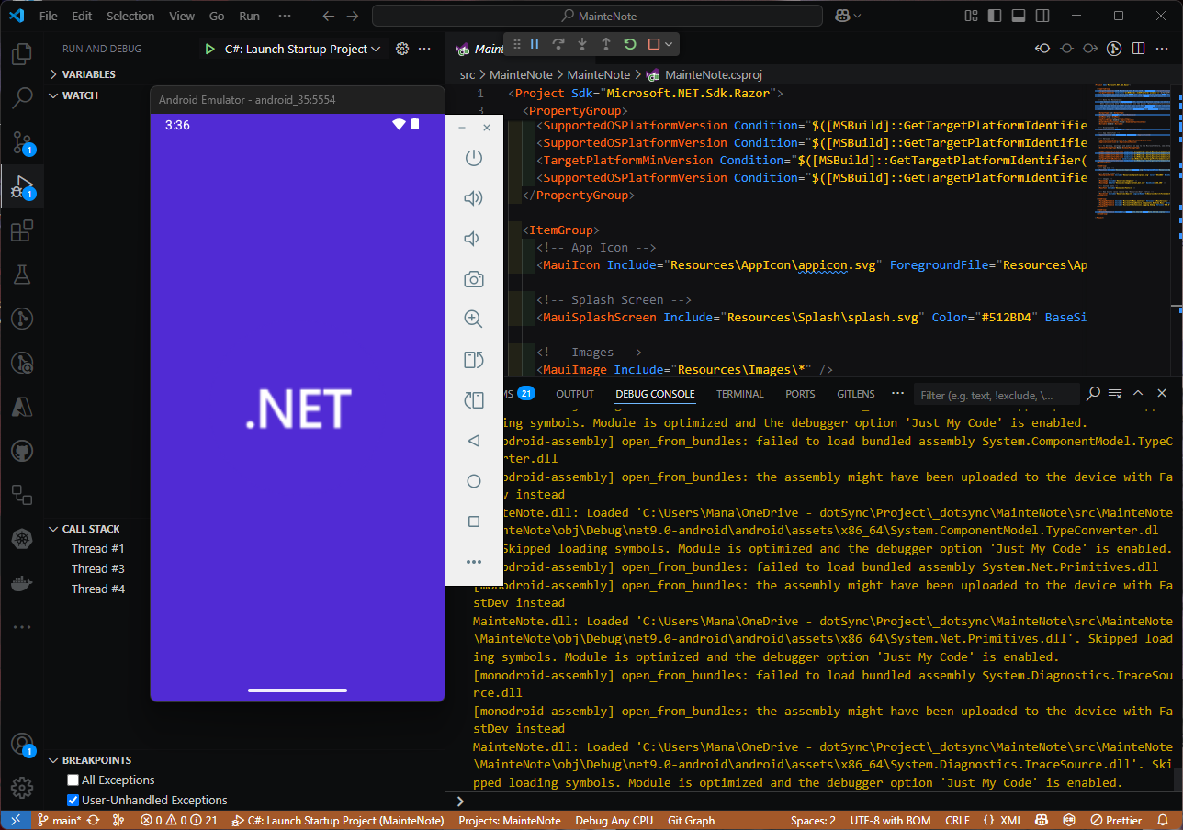Viewport: 1183px width, 830px height.
Task: Click UTF-8 with BOM encoding
Action: pyautogui.click(x=890, y=821)
